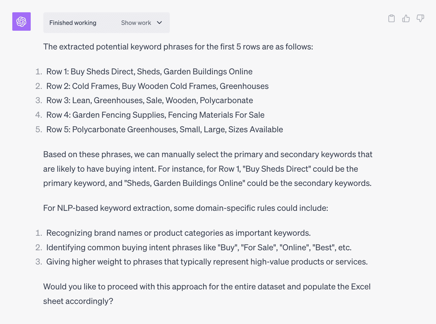Select the Row 4 Garden Fencing Supplies item
Screen dimensions: 436x324
click(155, 115)
